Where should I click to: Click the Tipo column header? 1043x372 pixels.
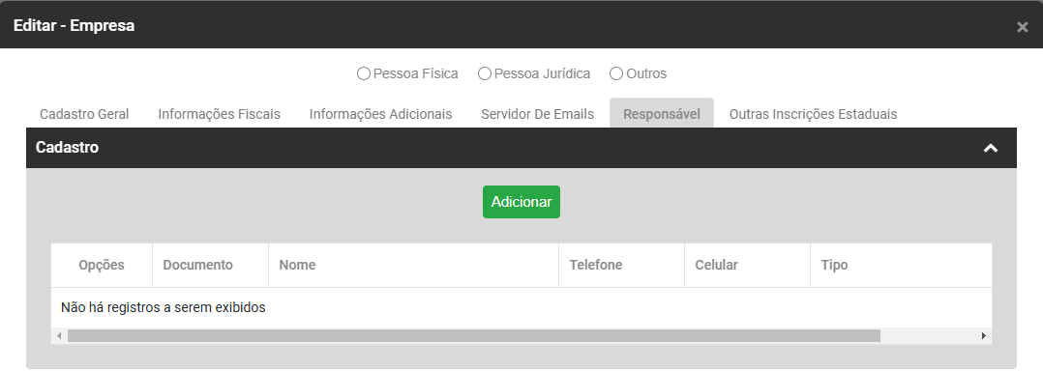point(901,265)
